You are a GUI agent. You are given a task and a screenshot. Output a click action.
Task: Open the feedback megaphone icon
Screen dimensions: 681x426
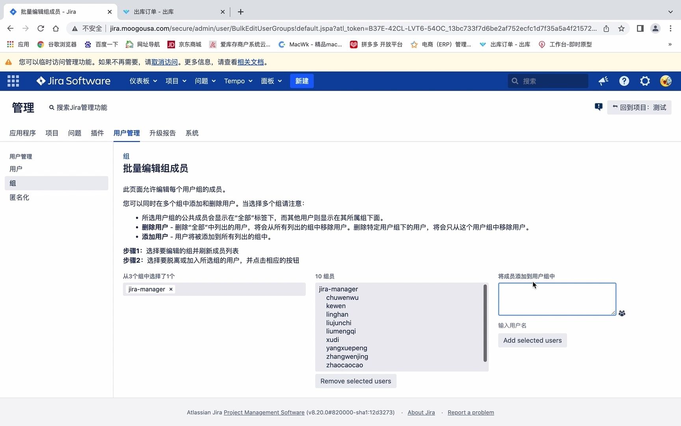click(603, 81)
